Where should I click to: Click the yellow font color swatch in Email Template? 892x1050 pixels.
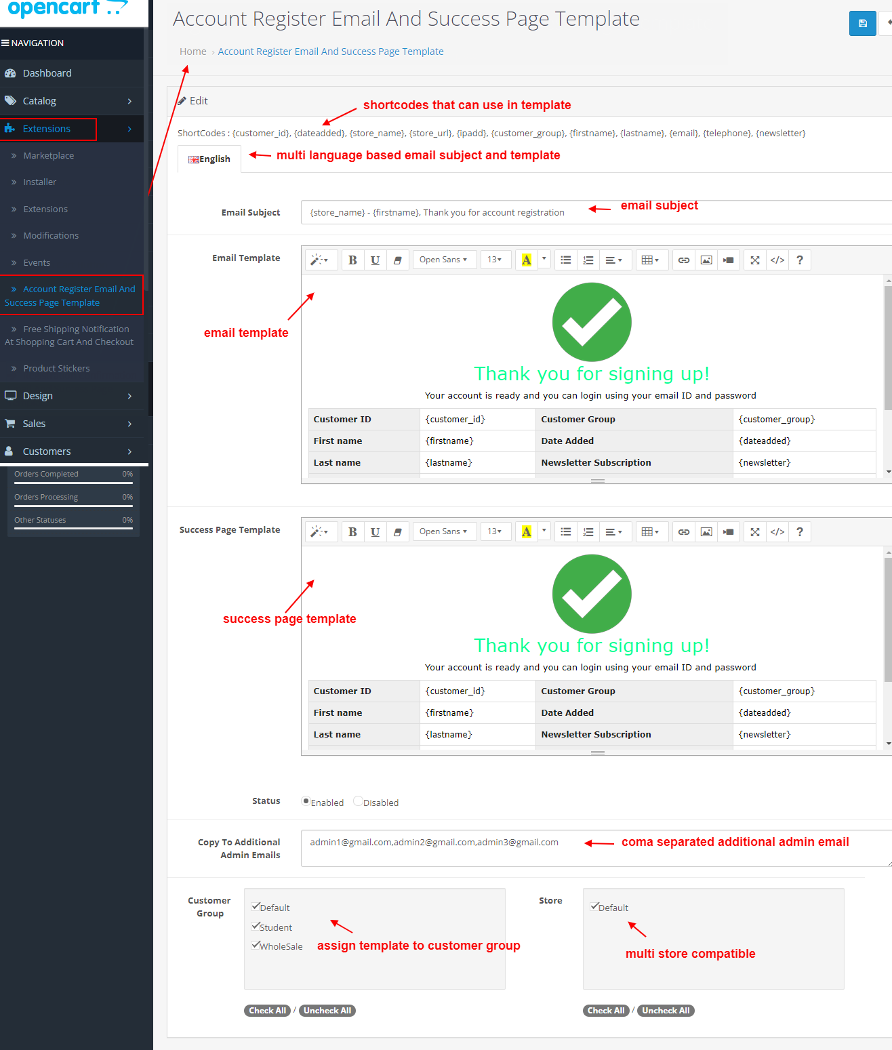pos(526,260)
